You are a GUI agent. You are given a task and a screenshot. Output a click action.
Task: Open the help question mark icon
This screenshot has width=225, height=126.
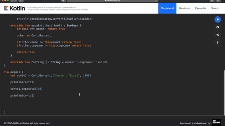pyautogui.click(x=218, y=43)
